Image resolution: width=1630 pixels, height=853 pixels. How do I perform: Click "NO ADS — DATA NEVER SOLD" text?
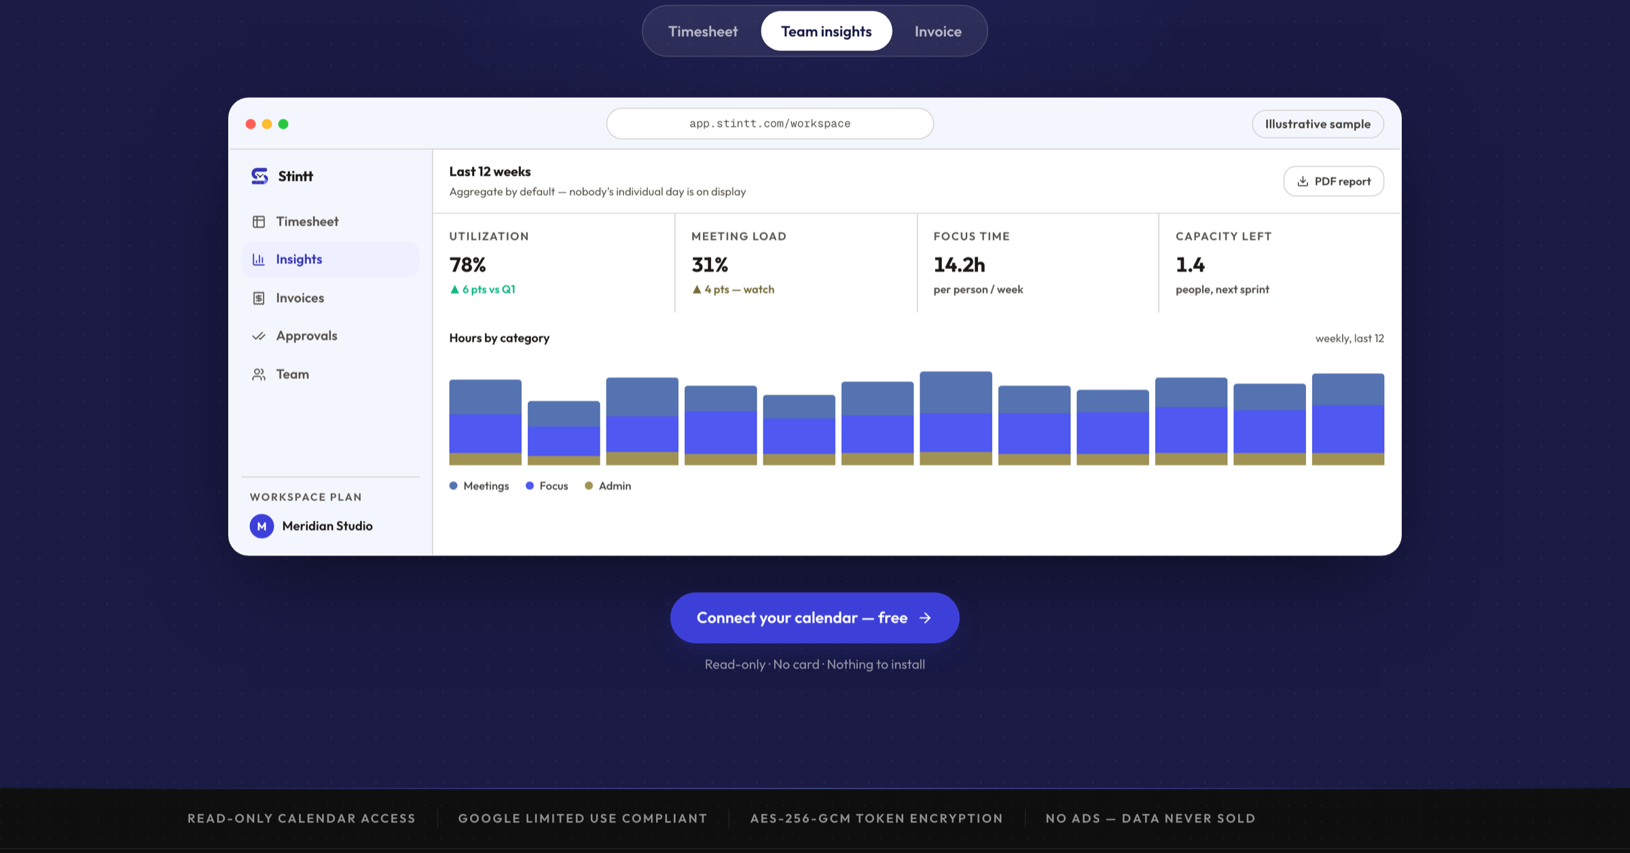pyautogui.click(x=1151, y=818)
